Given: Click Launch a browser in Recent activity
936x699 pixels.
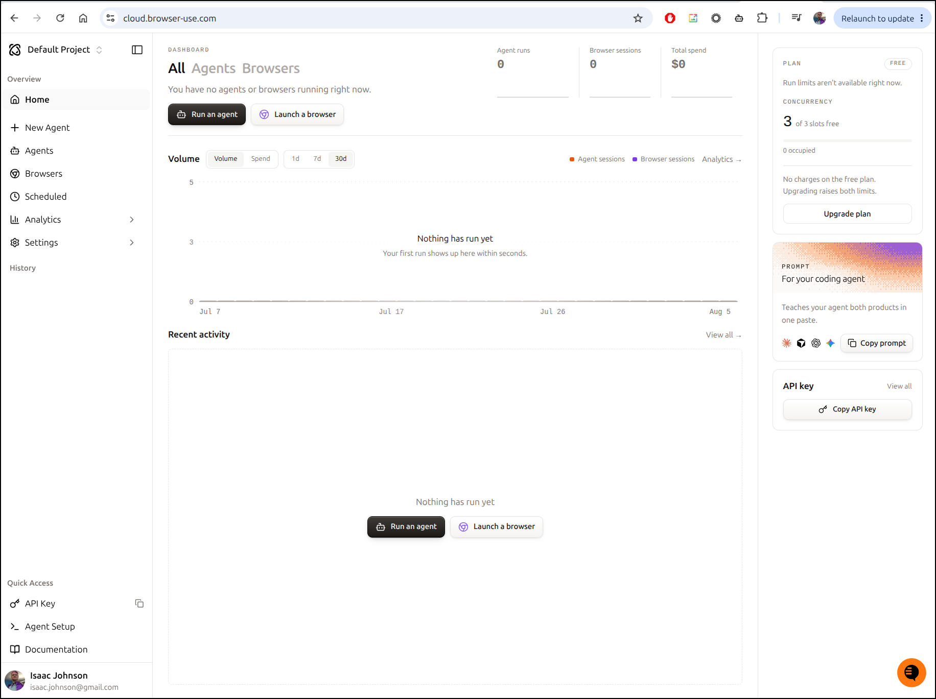Looking at the screenshot, I should coord(497,526).
